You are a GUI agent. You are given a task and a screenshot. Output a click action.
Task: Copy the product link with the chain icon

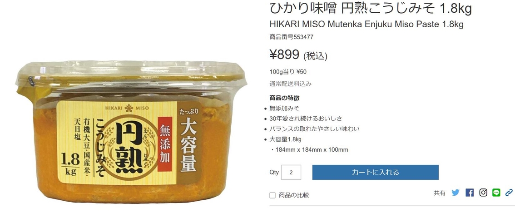tap(509, 193)
